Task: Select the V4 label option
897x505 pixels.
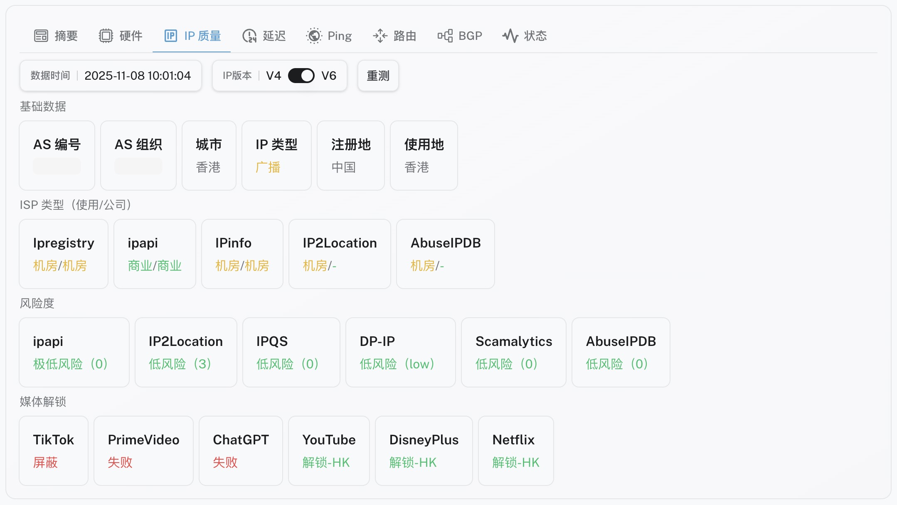Action: (x=274, y=76)
